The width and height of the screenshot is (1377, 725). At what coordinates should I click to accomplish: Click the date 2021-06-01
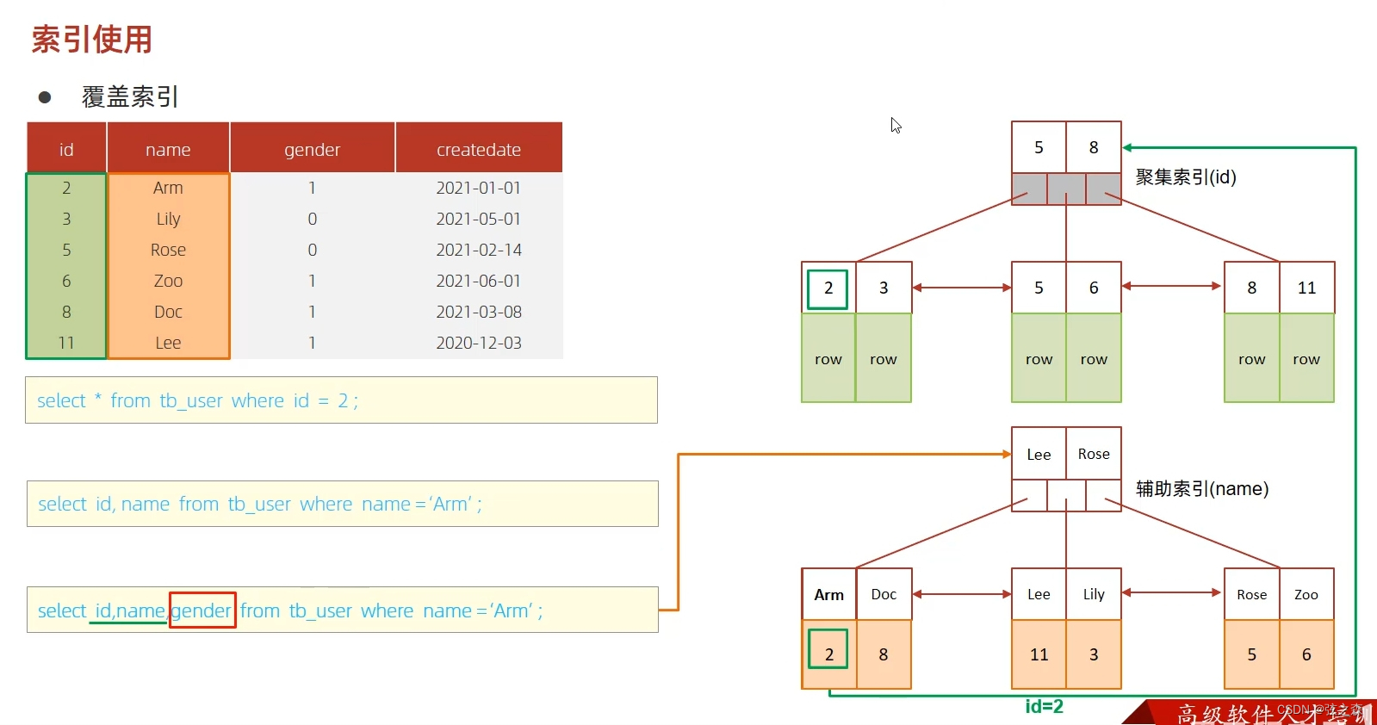point(479,281)
